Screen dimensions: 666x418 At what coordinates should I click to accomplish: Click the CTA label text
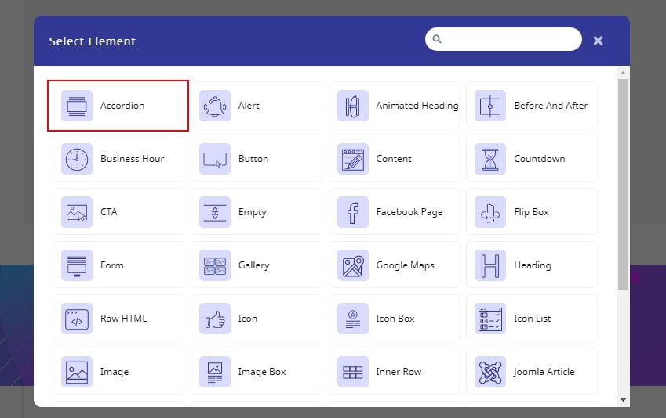point(109,212)
